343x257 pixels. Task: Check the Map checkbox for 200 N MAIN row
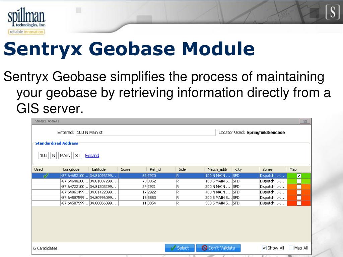[299, 187]
